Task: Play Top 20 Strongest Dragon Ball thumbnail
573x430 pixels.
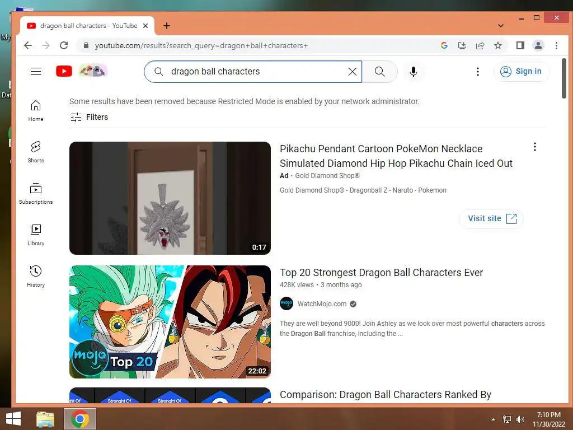Action: tap(170, 322)
